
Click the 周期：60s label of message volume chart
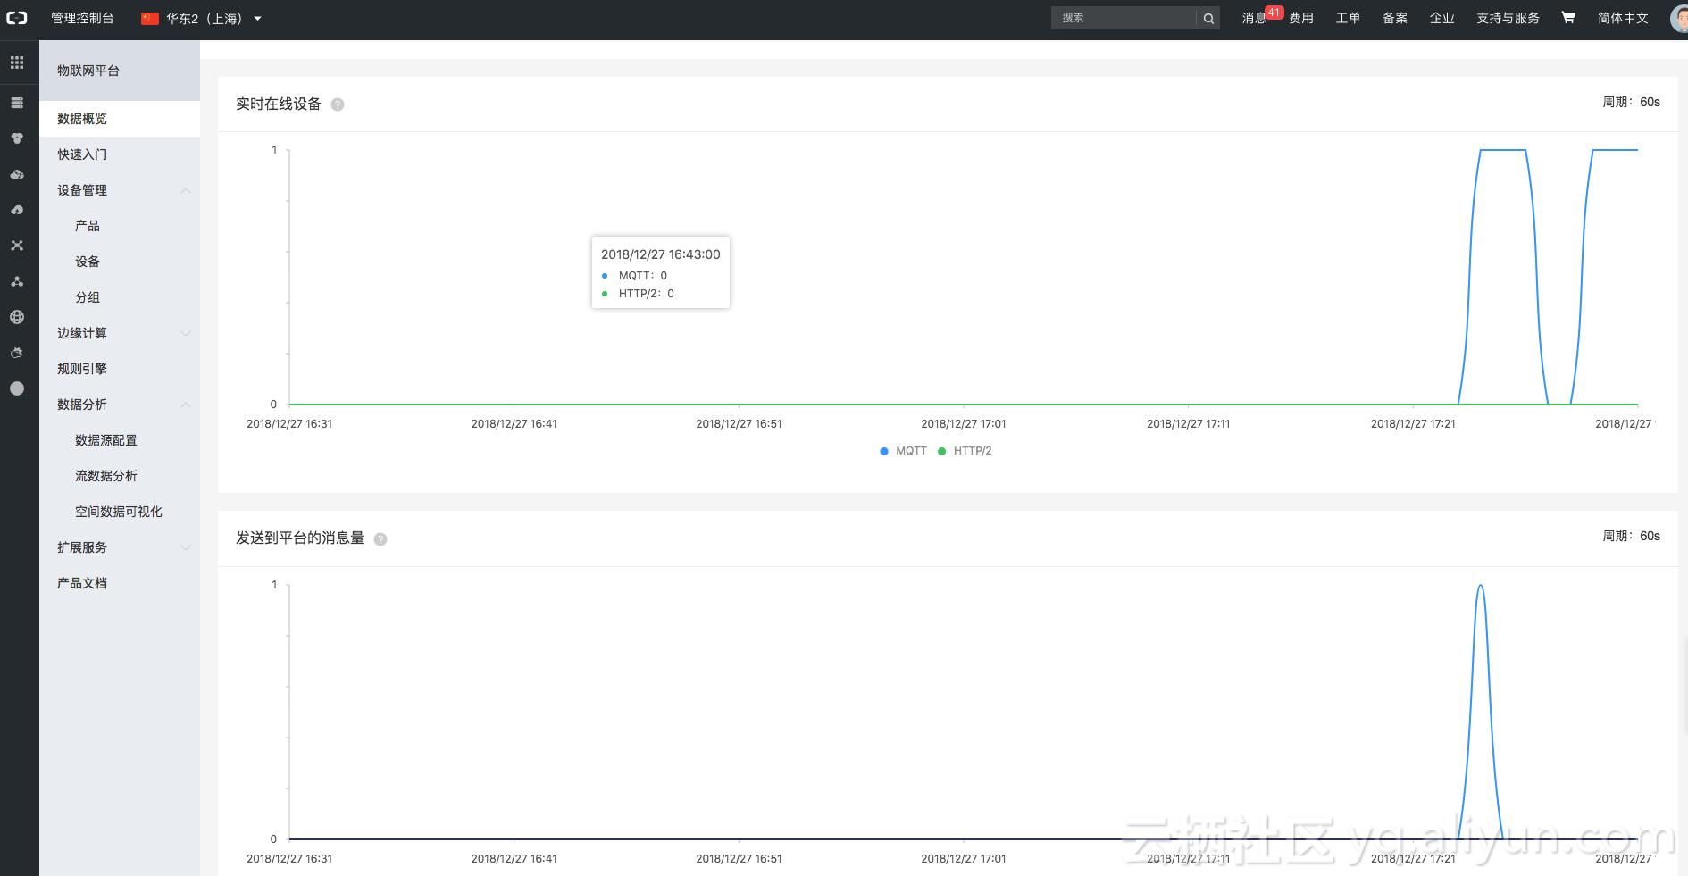1631,536
